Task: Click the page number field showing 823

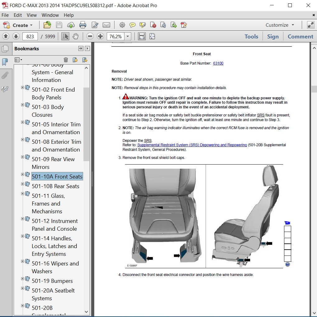Action: pos(30,37)
